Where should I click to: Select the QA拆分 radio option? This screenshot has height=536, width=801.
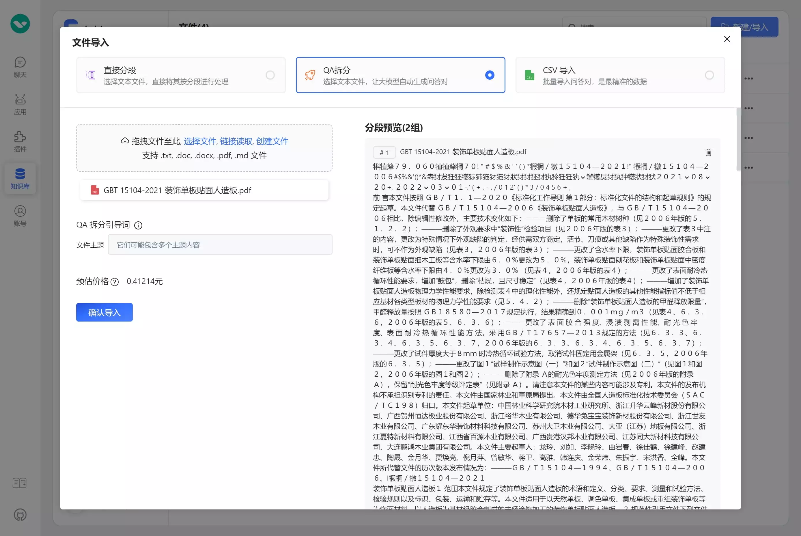(x=490, y=75)
